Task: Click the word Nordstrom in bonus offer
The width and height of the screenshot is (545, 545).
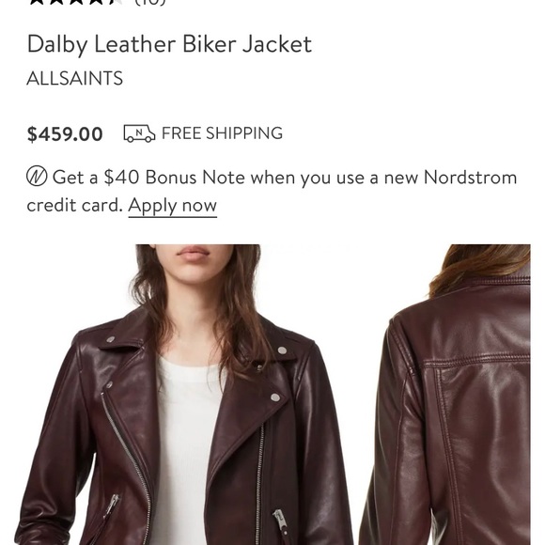Action: [x=470, y=178]
